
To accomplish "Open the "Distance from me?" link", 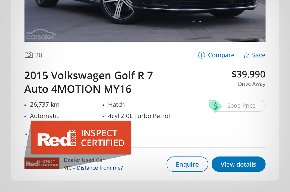I will tap(100, 168).
